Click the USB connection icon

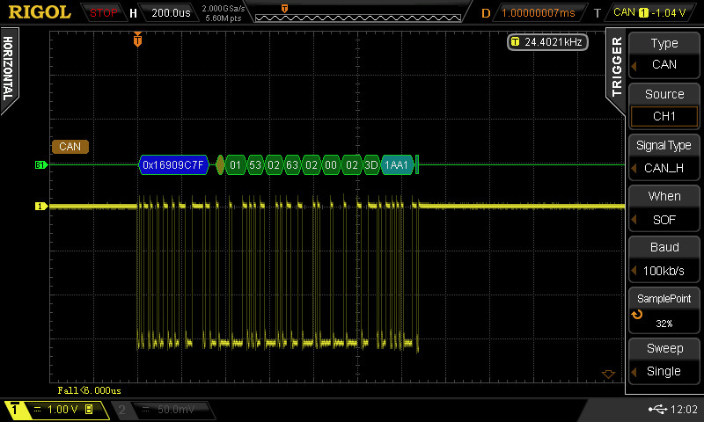[656, 410]
